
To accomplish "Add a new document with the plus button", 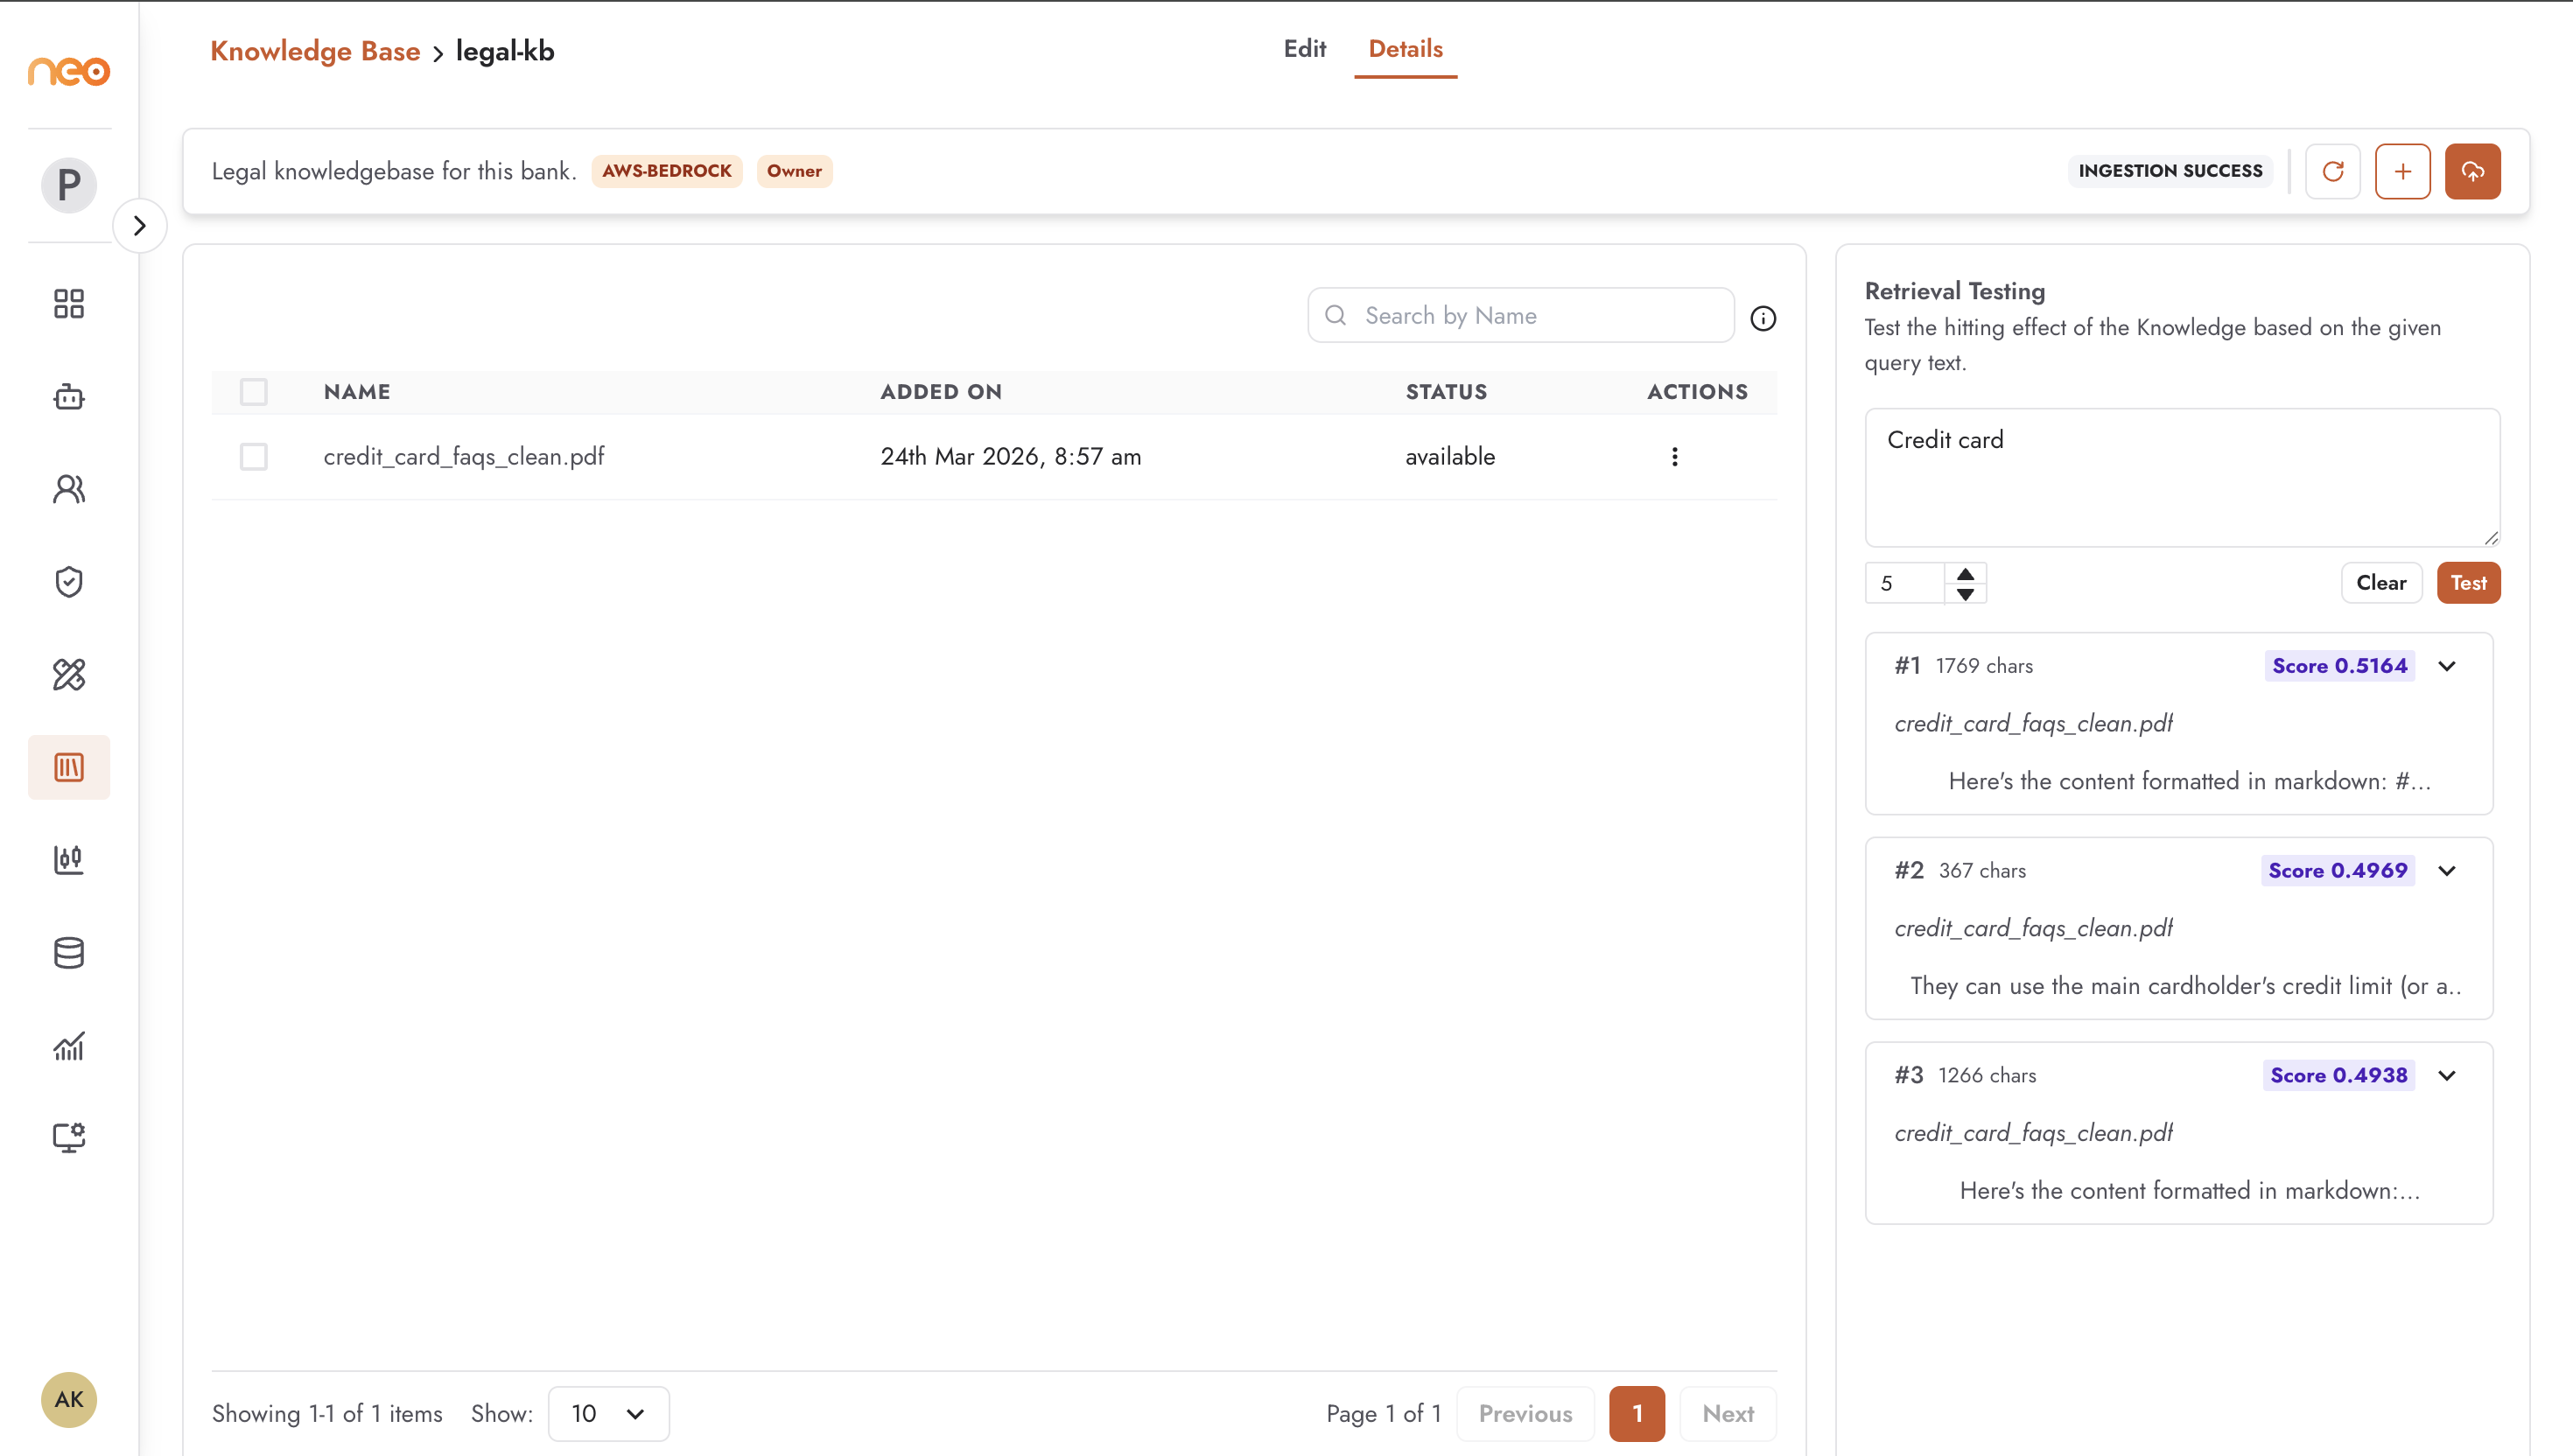I will pyautogui.click(x=2403, y=171).
